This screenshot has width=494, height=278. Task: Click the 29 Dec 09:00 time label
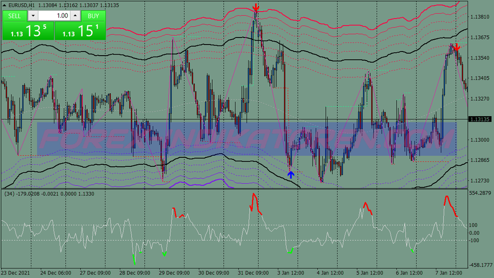point(174,272)
